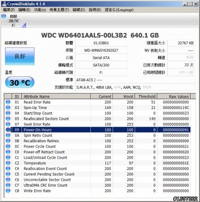Click the CrystalDiskInfo title bar app icon

4,4
